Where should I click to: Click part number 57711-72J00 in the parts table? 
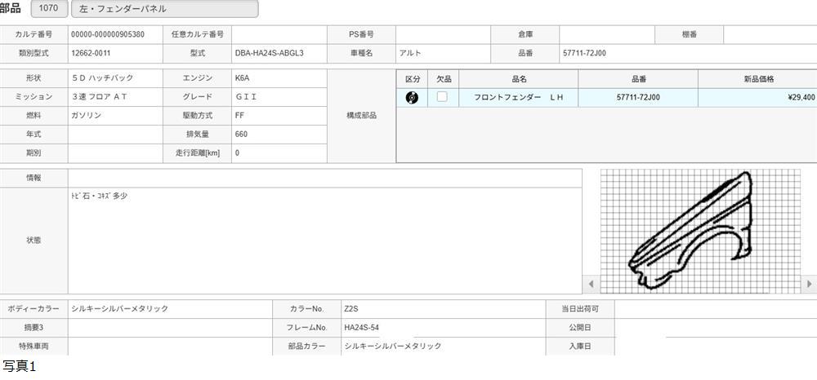pos(638,98)
